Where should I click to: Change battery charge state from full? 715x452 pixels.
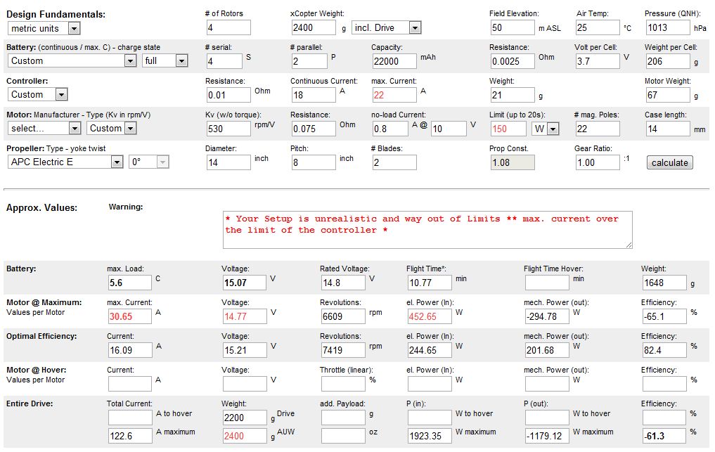pos(165,61)
